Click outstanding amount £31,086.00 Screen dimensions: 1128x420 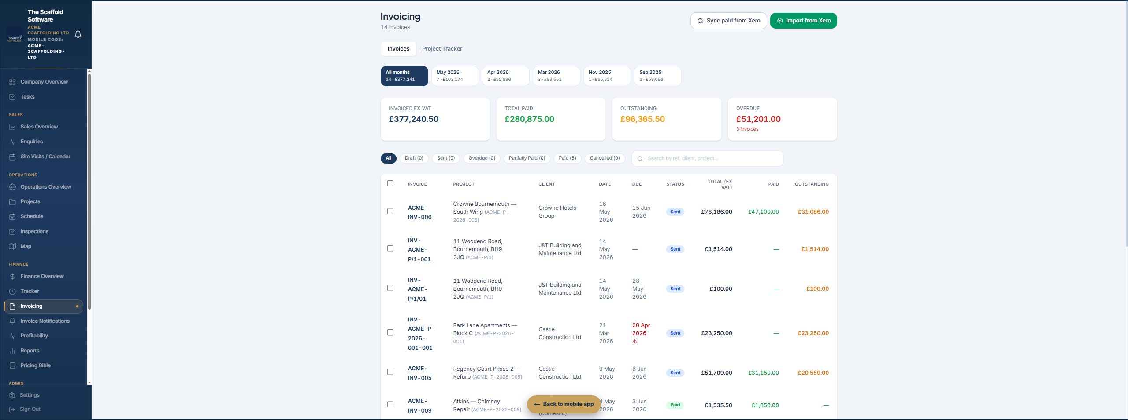pyautogui.click(x=813, y=212)
